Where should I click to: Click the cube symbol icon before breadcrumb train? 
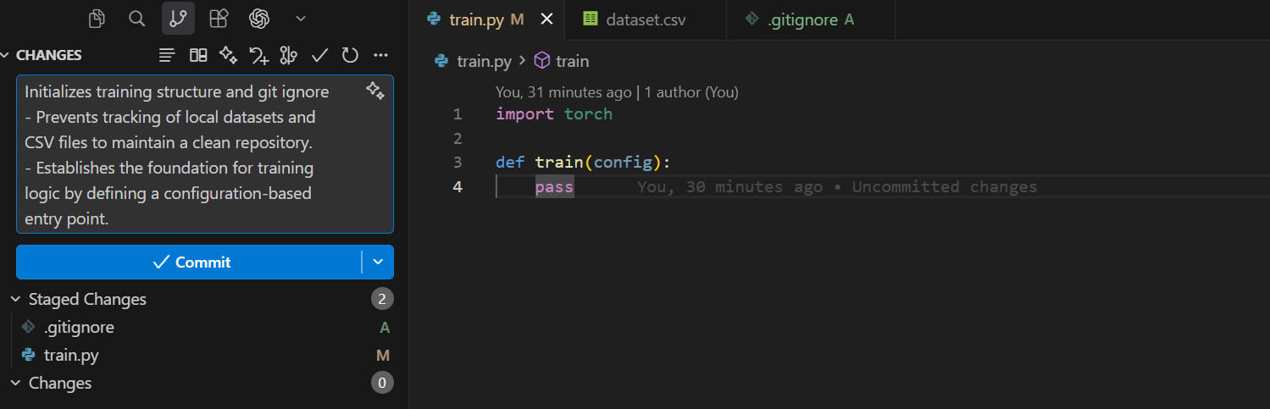click(x=542, y=61)
